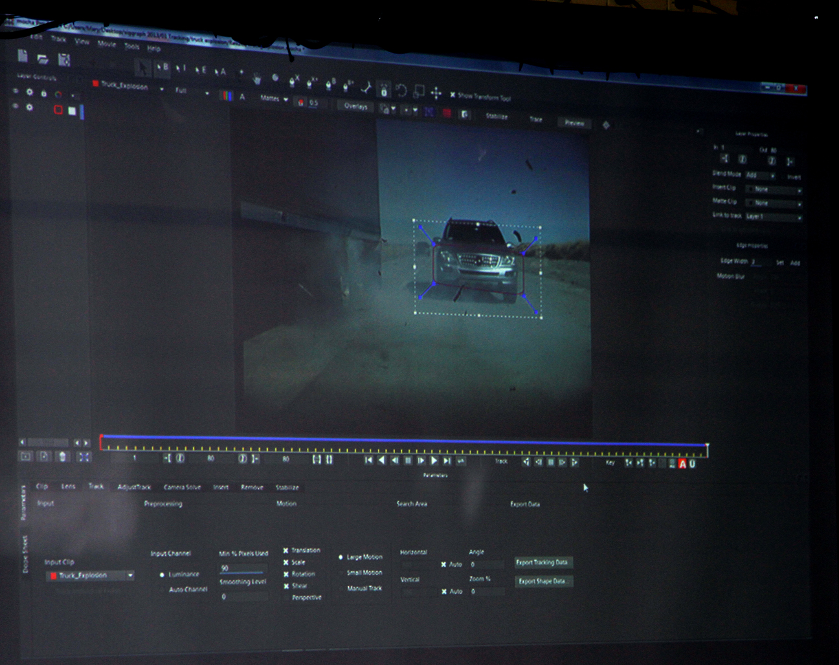Image resolution: width=839 pixels, height=665 pixels.
Task: Delete layer with trash can icon
Action: pyautogui.click(x=62, y=457)
